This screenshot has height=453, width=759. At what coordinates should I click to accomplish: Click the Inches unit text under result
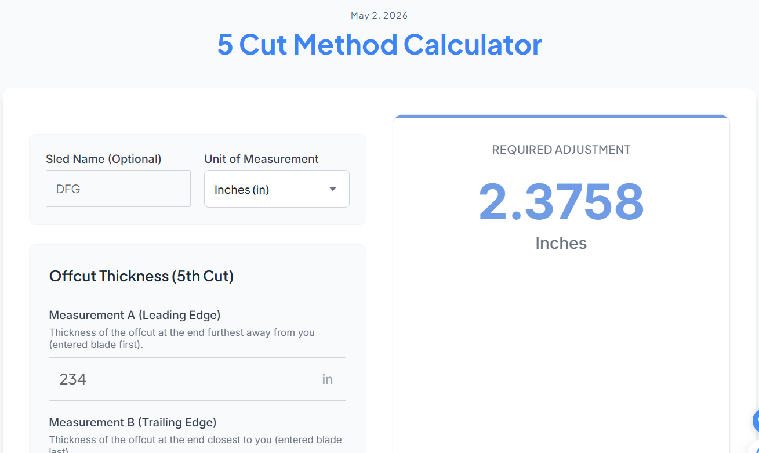(561, 243)
